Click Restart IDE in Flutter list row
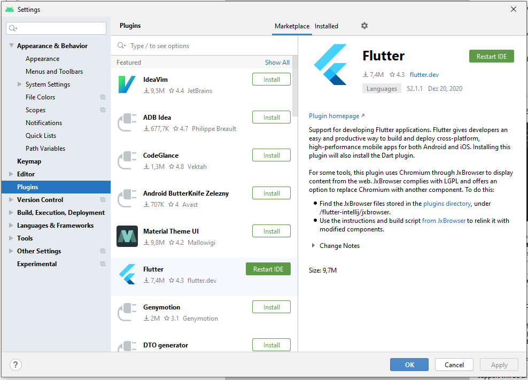The width and height of the screenshot is (528, 380). click(x=268, y=269)
